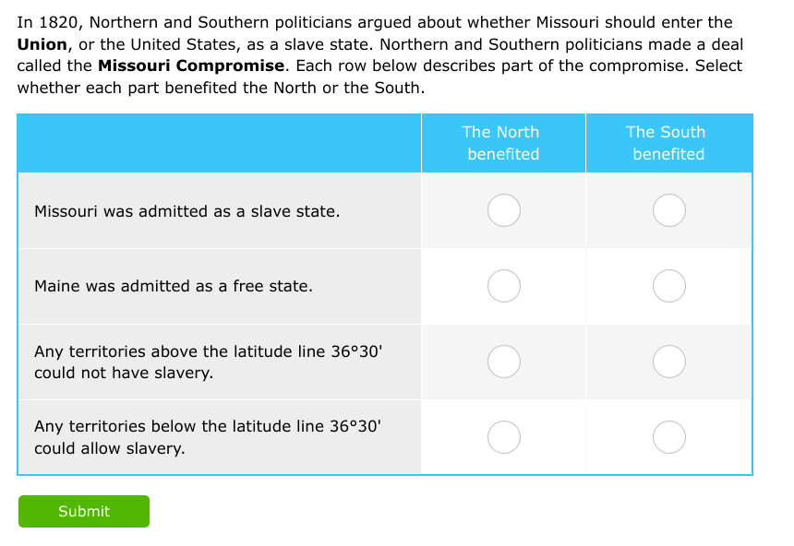
Task: Click 'The South benefited' column header
Action: [x=668, y=143]
